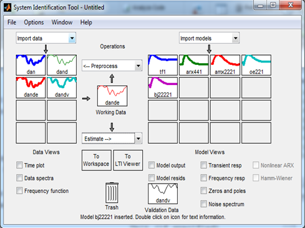Click the dandv Validation Data thumbnail
This screenshot has width=305, height=228.
pos(163,194)
